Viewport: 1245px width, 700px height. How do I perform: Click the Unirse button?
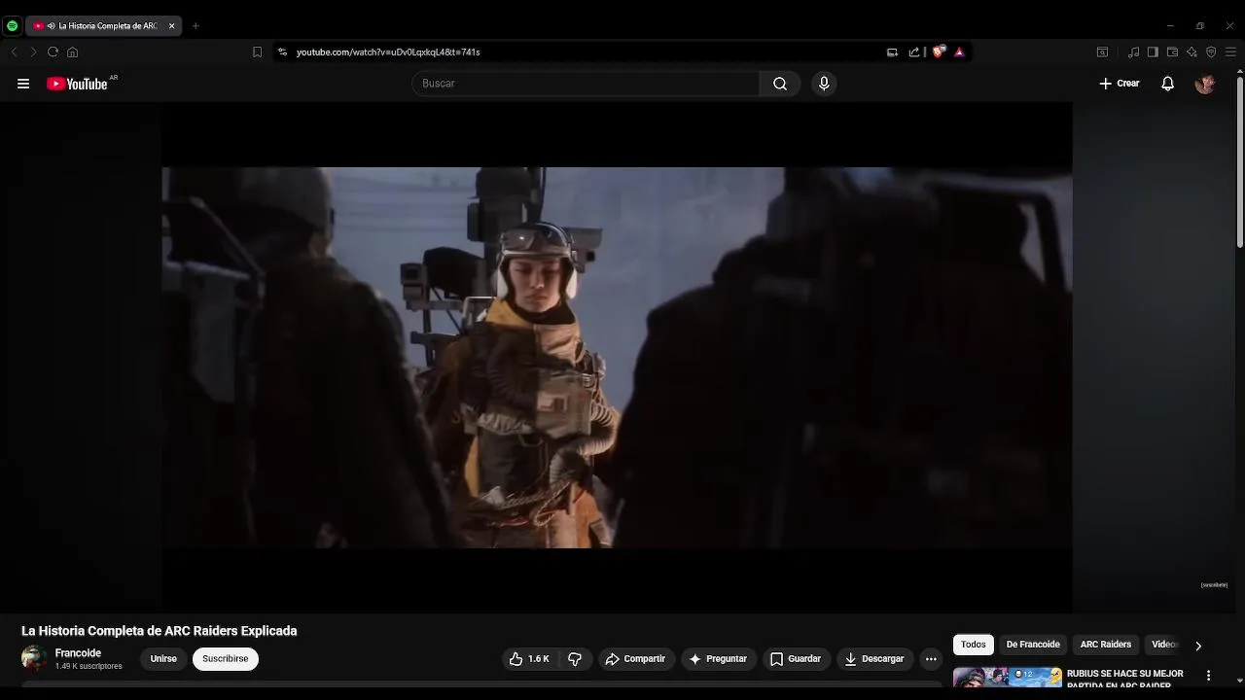tap(163, 659)
